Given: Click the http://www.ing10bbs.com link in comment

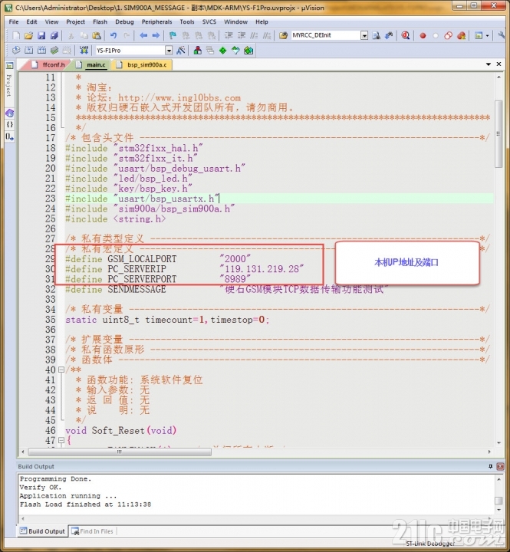Looking at the screenshot, I should 179,97.
